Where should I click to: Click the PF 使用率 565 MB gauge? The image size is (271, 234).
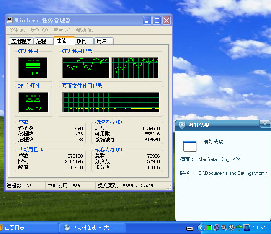click(x=33, y=102)
